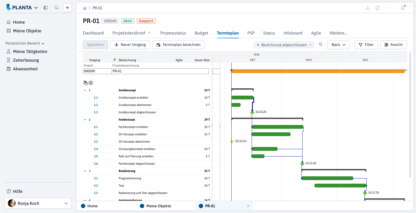Screen dimensions: 416x213
Task: Open the Ronja Koch user menu
Action: coord(38,203)
